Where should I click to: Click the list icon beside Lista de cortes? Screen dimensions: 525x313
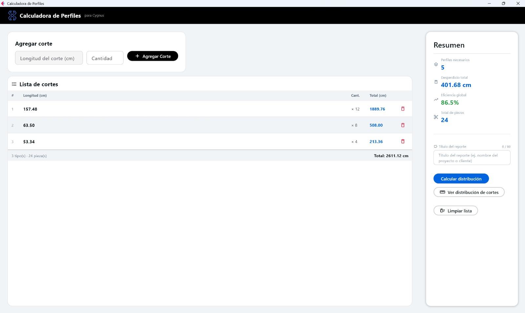14,84
